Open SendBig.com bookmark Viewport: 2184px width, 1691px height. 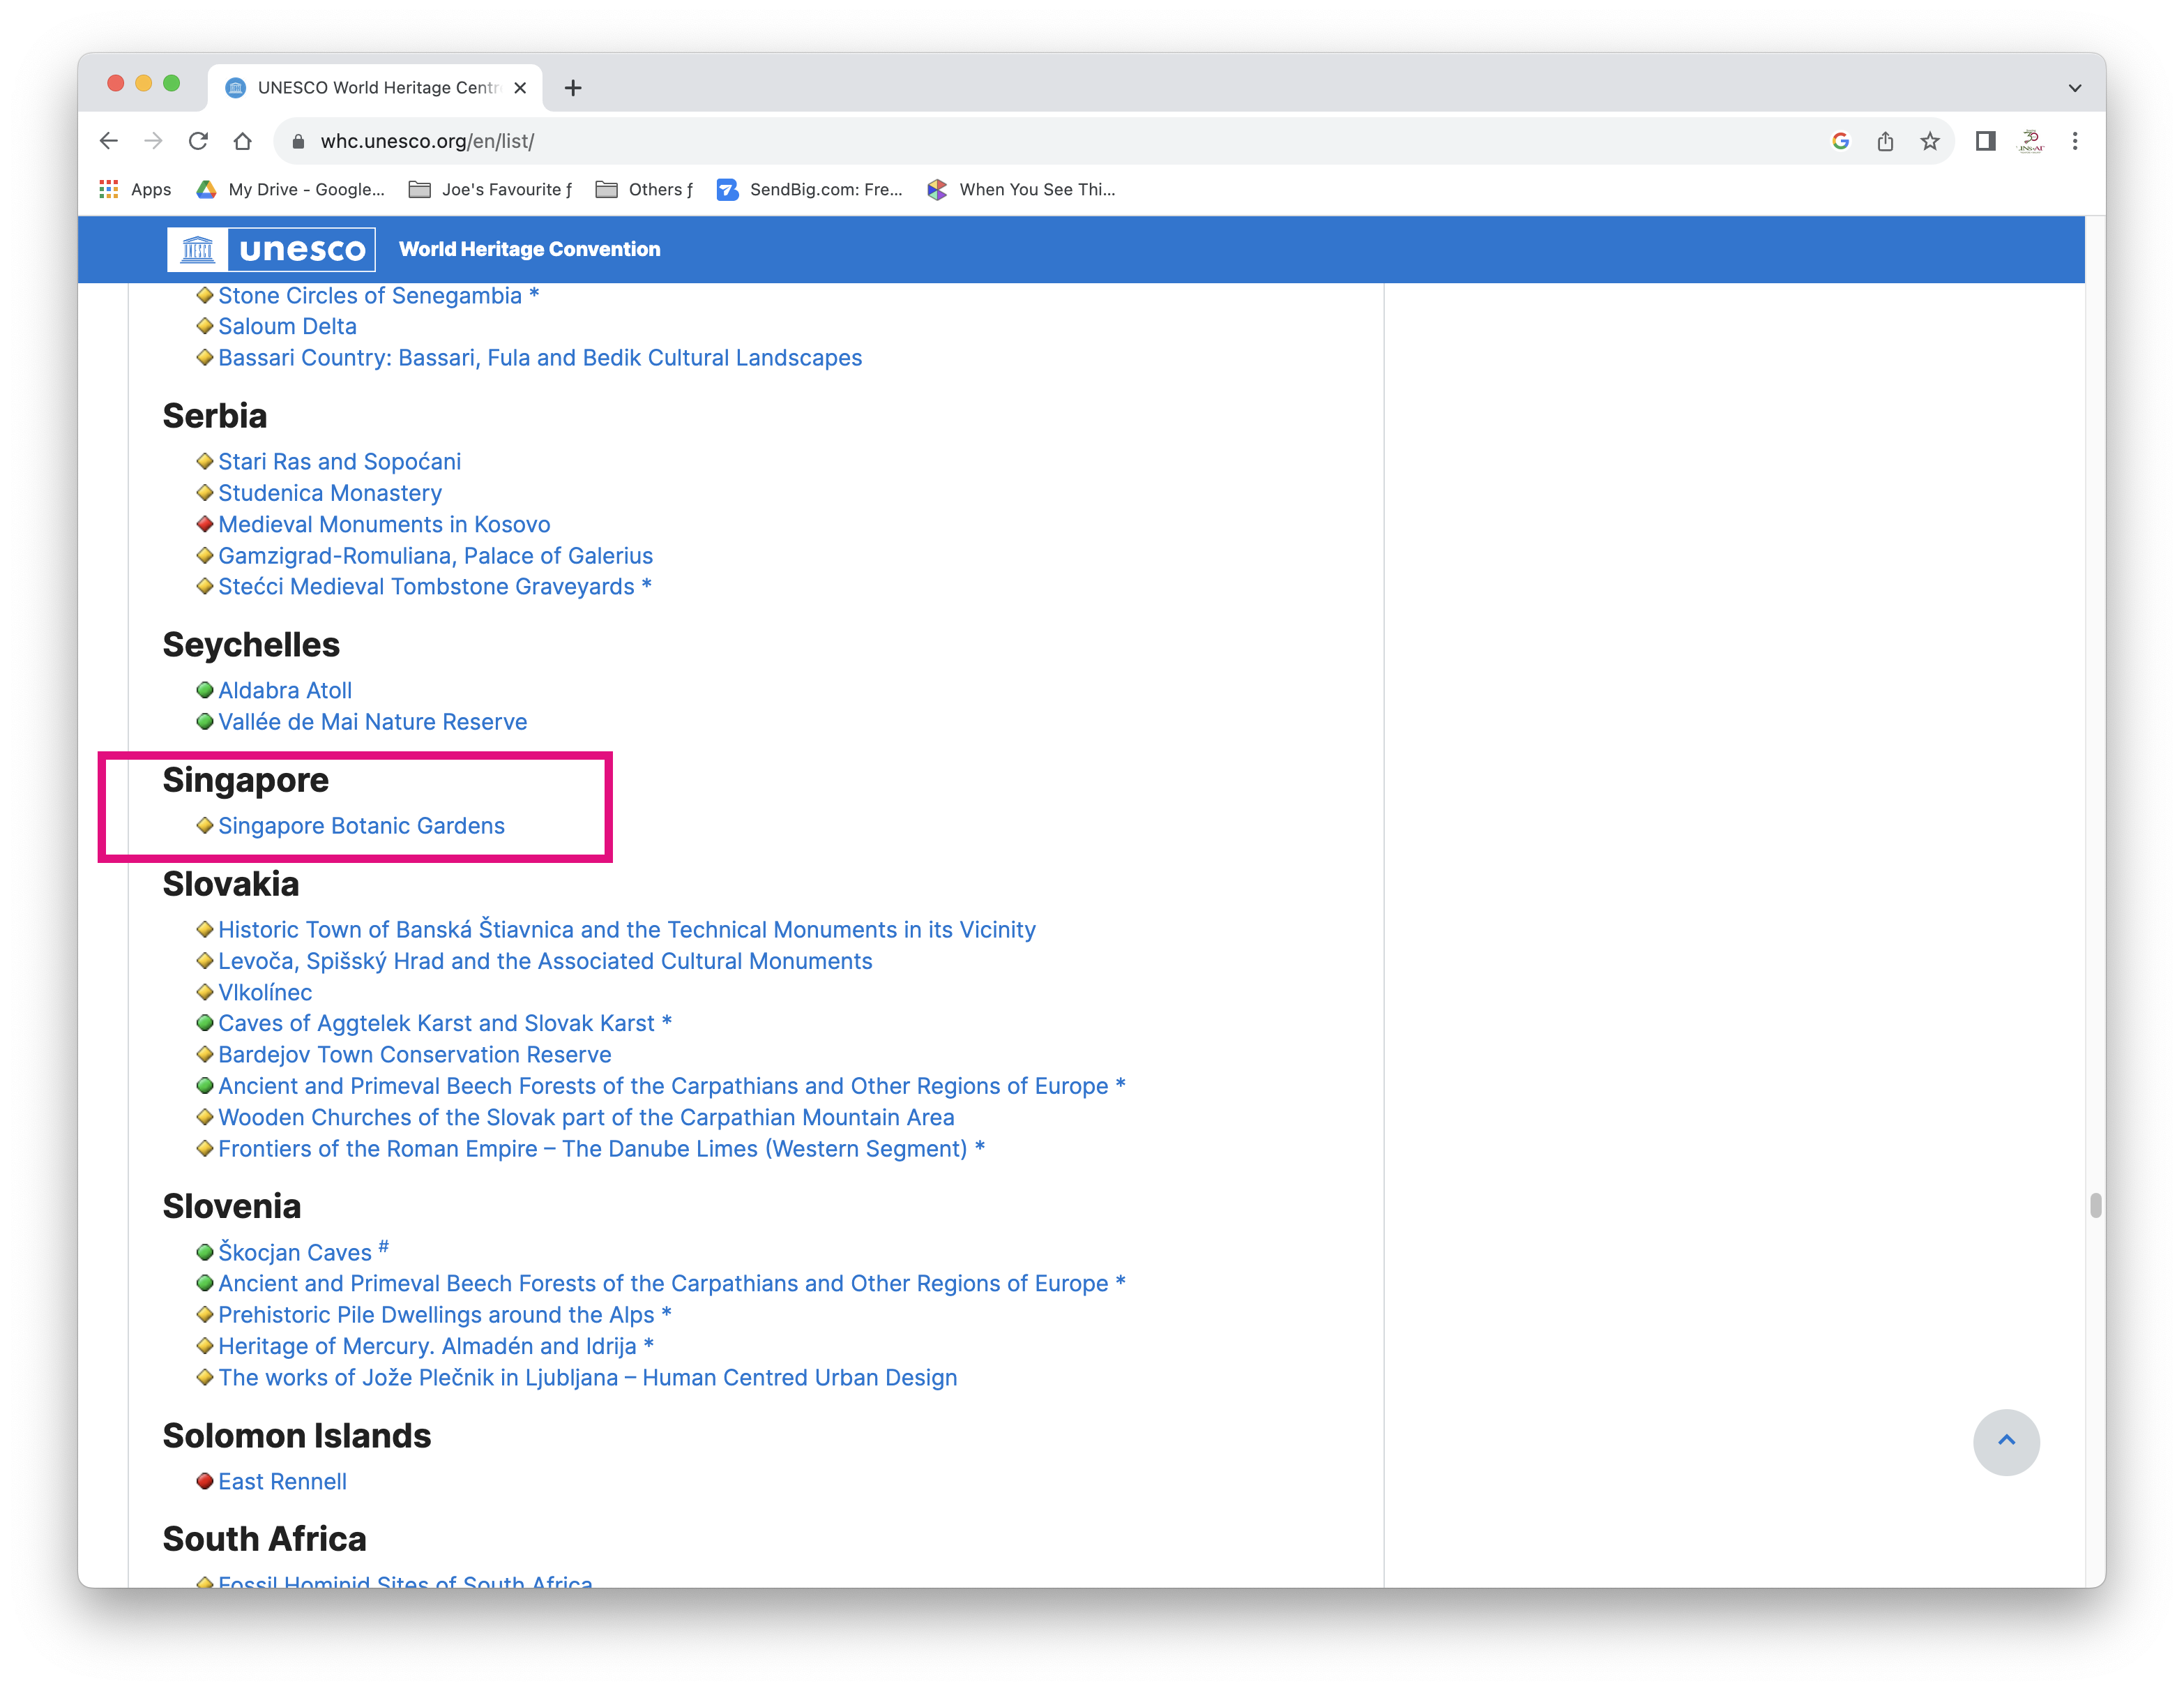pos(810,189)
